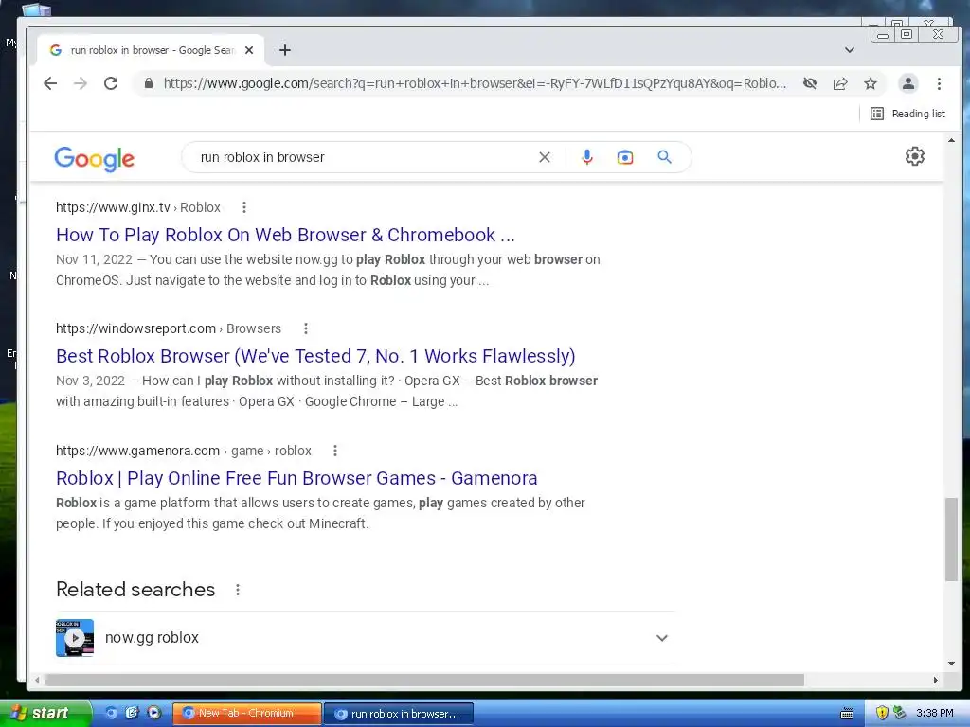Select 'now.gg roblox' related search
This screenshot has height=727, width=970.
pos(152,637)
